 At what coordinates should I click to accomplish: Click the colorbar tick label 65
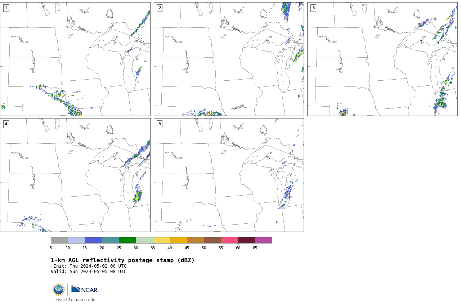(x=255, y=248)
